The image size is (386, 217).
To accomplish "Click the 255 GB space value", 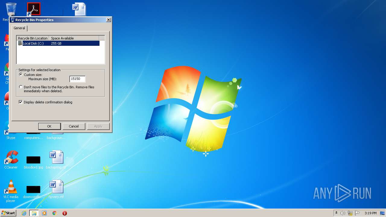I will (x=56, y=43).
